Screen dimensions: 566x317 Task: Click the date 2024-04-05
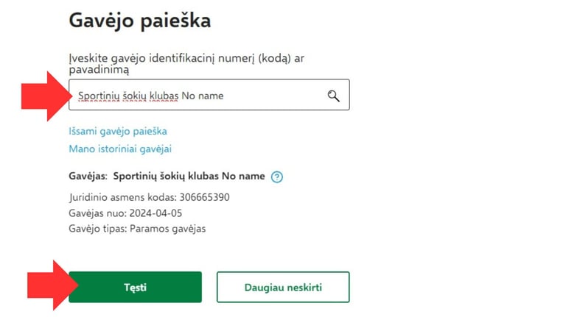click(156, 213)
